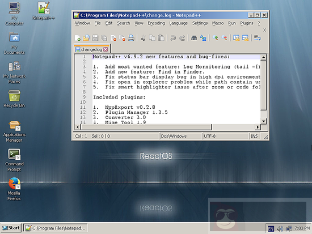Click the Cut scissors icon
Viewport: 312px width, 234px height.
coord(143,38)
